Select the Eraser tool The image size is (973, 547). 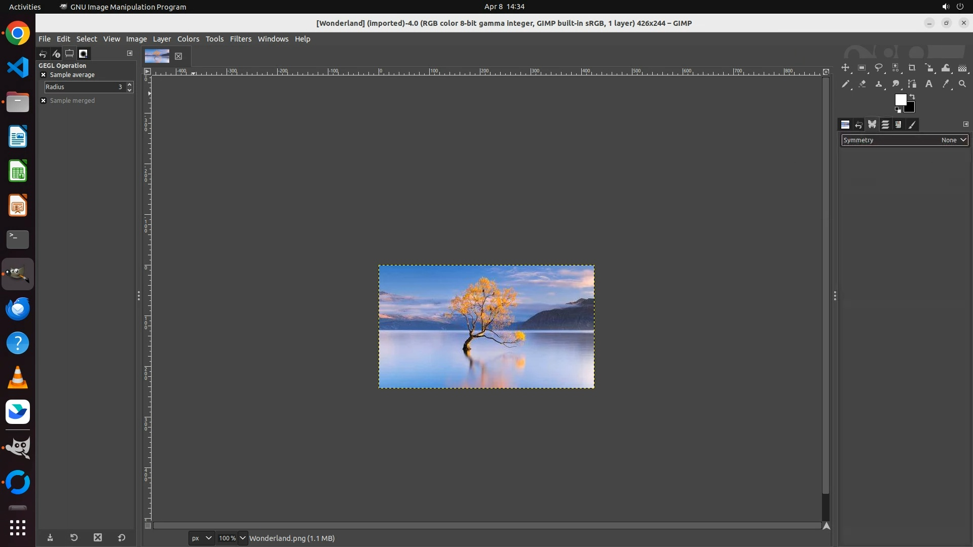[862, 84]
